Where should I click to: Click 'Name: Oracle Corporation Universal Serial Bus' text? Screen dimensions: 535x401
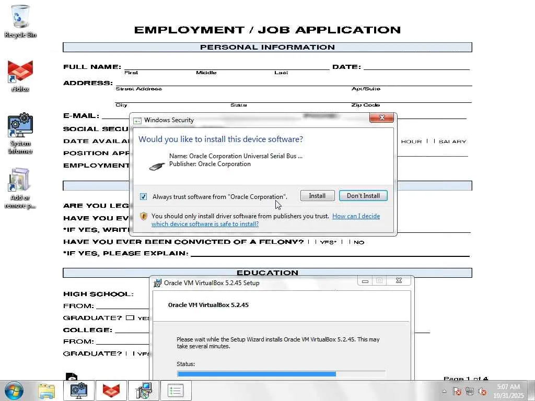point(236,156)
